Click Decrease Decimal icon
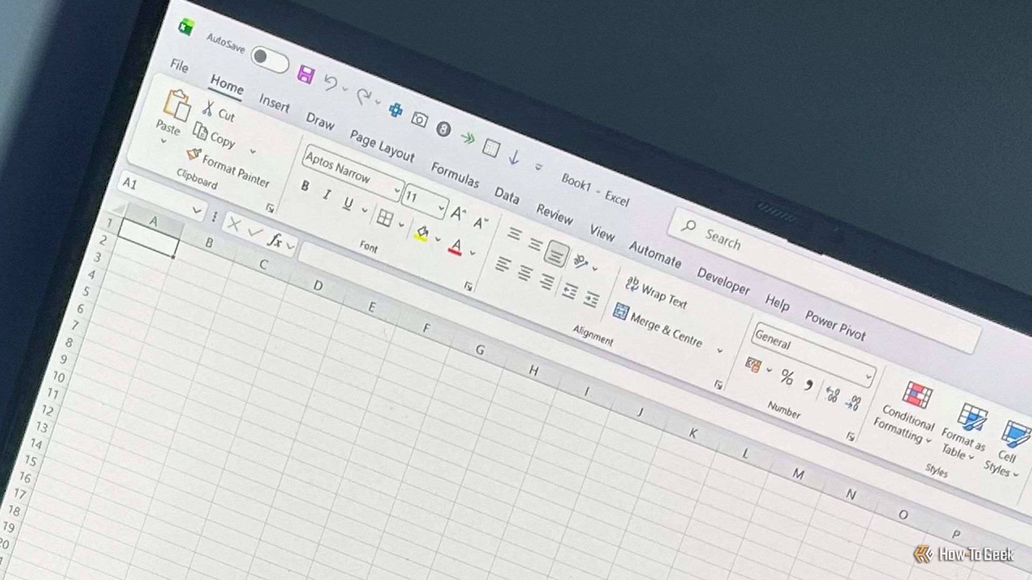Viewport: 1032px width, 580px height. [854, 403]
